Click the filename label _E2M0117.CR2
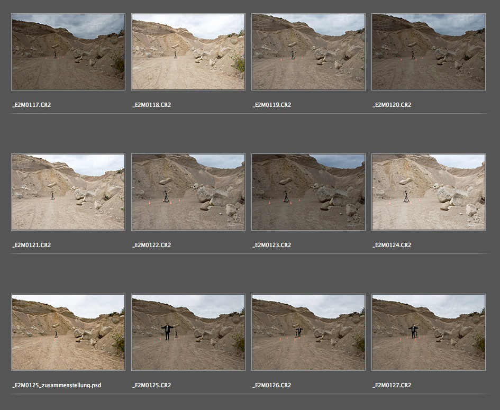Image resolution: width=500 pixels, height=410 pixels. pos(32,105)
